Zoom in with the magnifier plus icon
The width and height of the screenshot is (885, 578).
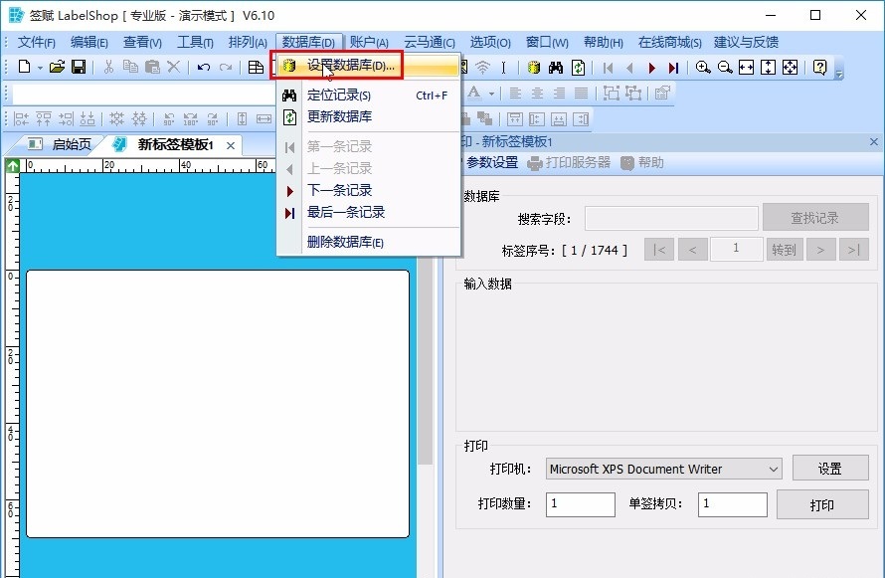click(x=704, y=67)
